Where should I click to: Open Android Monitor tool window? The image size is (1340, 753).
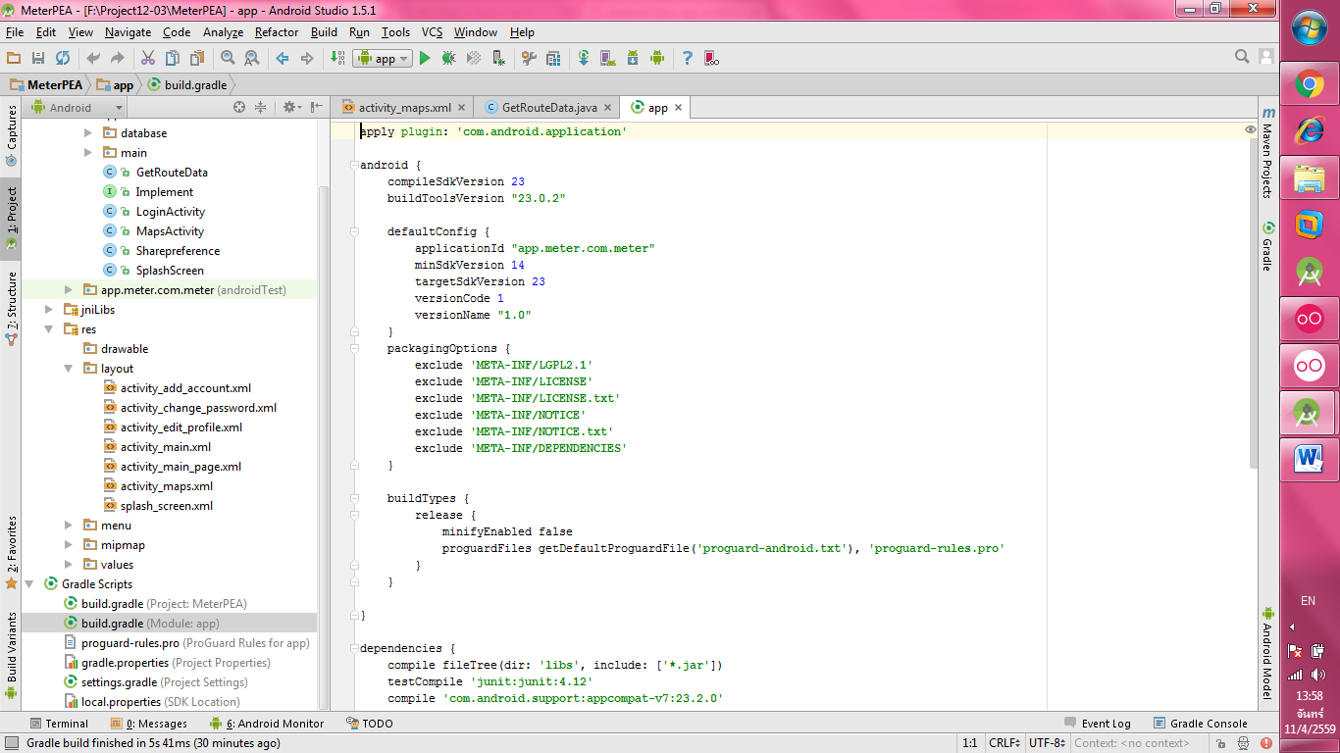[x=266, y=724]
